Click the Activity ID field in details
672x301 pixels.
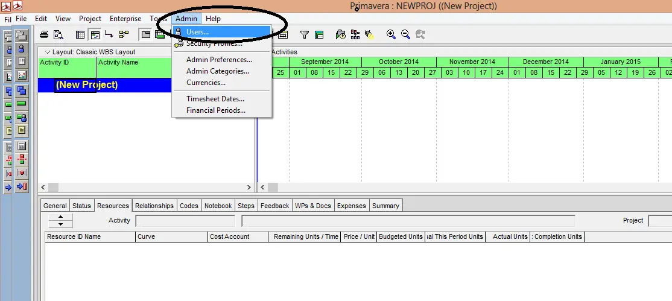point(185,221)
